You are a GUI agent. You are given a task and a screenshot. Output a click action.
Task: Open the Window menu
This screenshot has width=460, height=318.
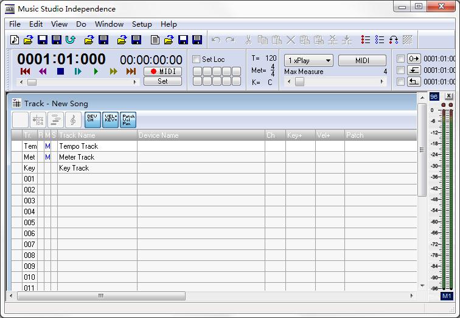pyautogui.click(x=109, y=24)
